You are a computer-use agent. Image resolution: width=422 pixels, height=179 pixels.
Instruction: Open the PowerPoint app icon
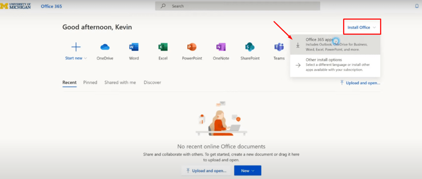coord(192,47)
